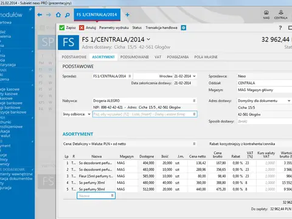The width and height of the screenshot is (292, 219).
Task: Click Magazyn field MAG Magazyn główny
Action: coord(265,90)
